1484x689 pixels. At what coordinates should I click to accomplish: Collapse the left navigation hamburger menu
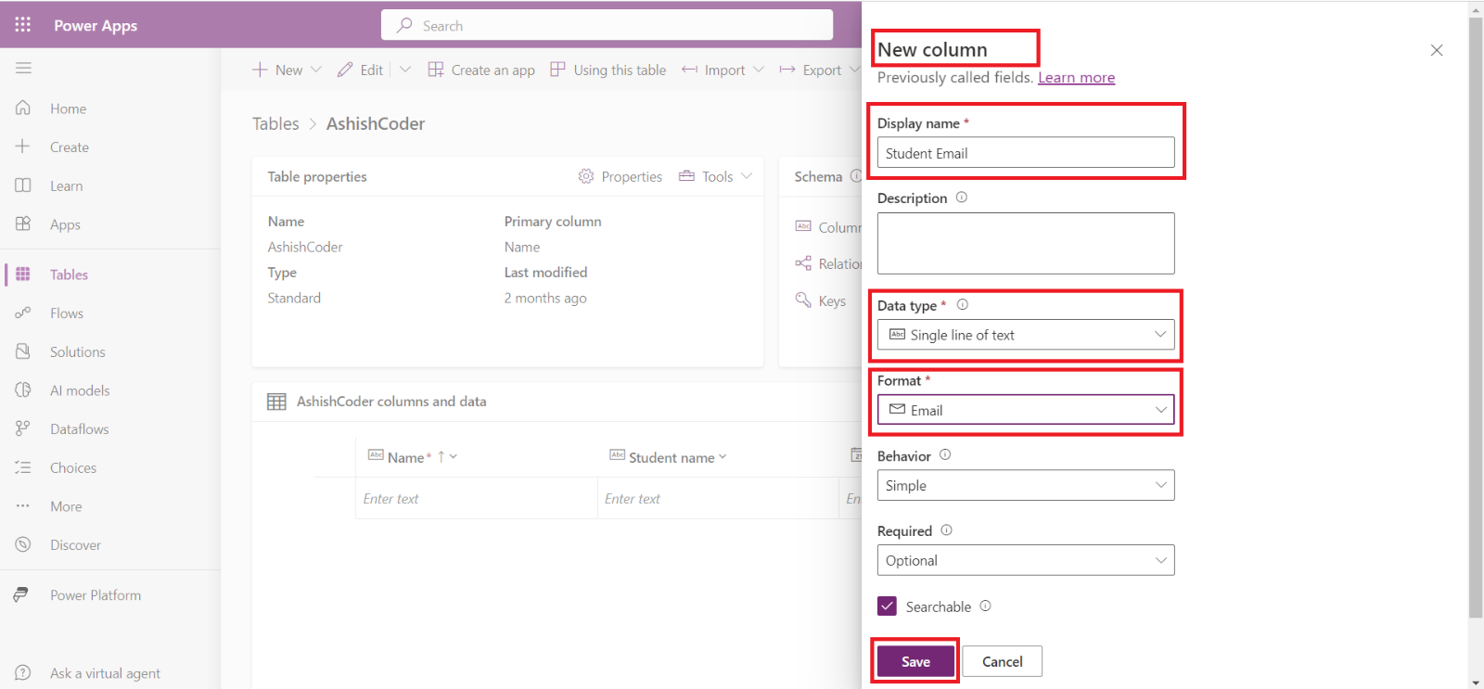(x=23, y=68)
